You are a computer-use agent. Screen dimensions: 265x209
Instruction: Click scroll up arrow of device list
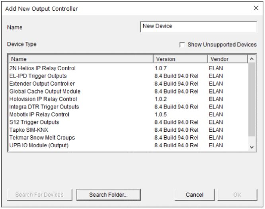point(251,59)
